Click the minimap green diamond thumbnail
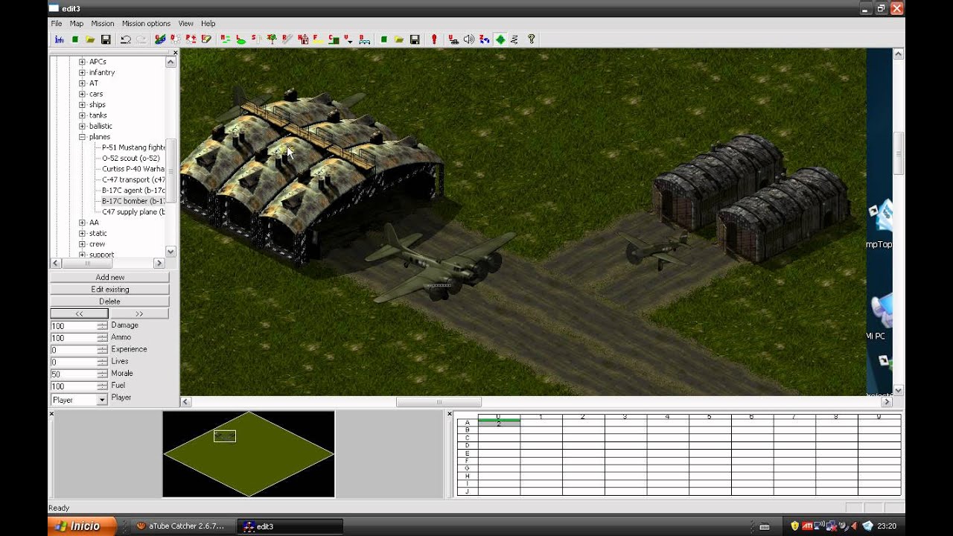 point(249,454)
